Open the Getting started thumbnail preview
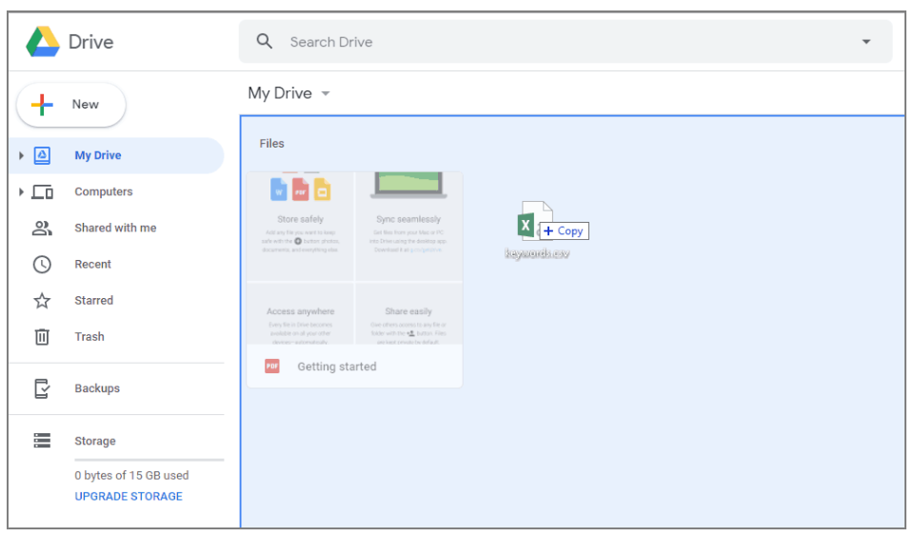This screenshot has height=537, width=914. (354, 258)
